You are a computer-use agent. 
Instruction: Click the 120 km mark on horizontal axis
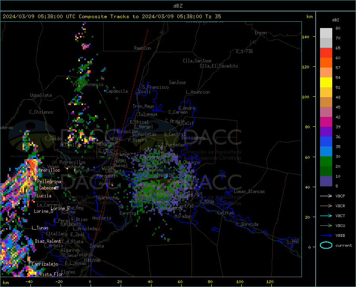[270, 281]
